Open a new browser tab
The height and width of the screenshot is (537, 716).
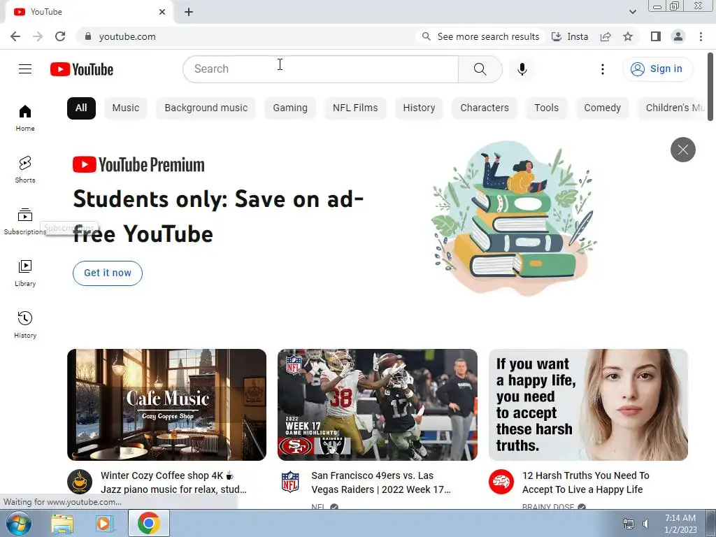click(x=189, y=12)
